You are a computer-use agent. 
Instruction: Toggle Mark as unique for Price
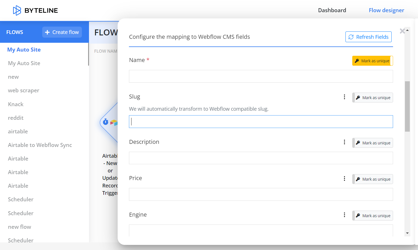372,179
